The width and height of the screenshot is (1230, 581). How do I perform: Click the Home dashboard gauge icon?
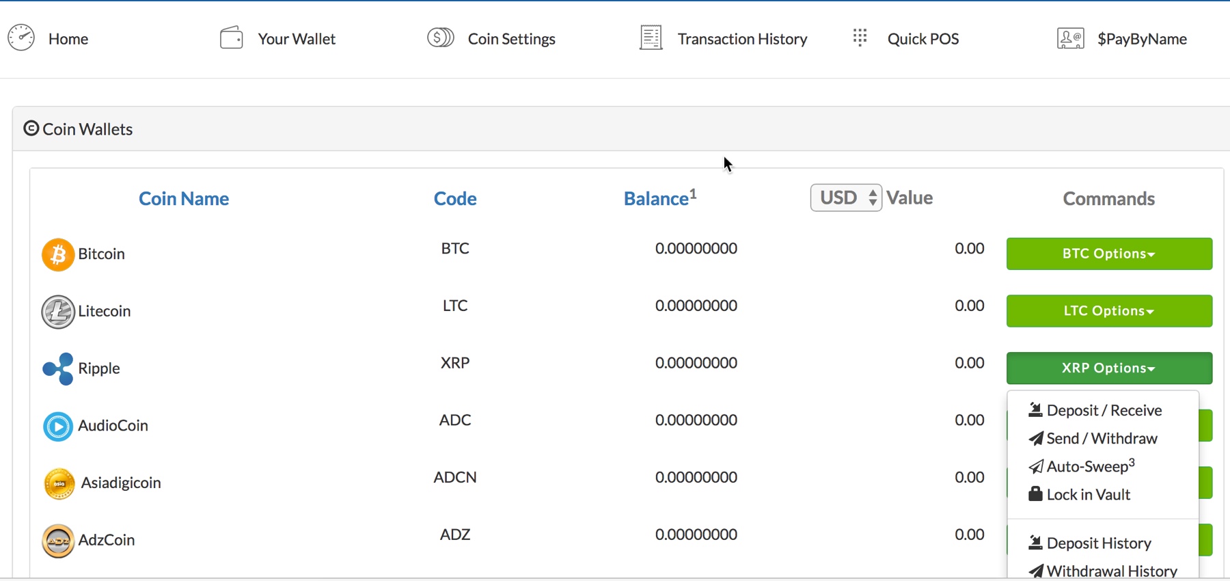tap(21, 38)
